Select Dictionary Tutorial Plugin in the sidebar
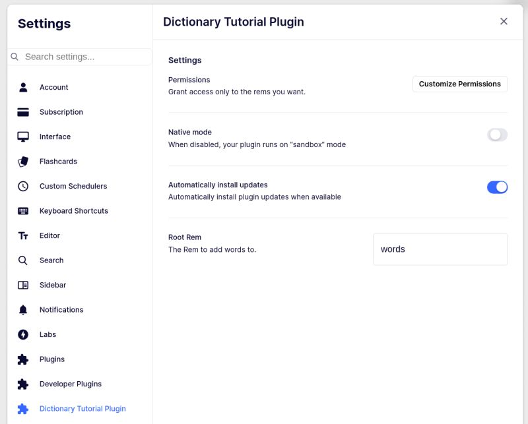Screen dimensions: 528x424 [82, 408]
